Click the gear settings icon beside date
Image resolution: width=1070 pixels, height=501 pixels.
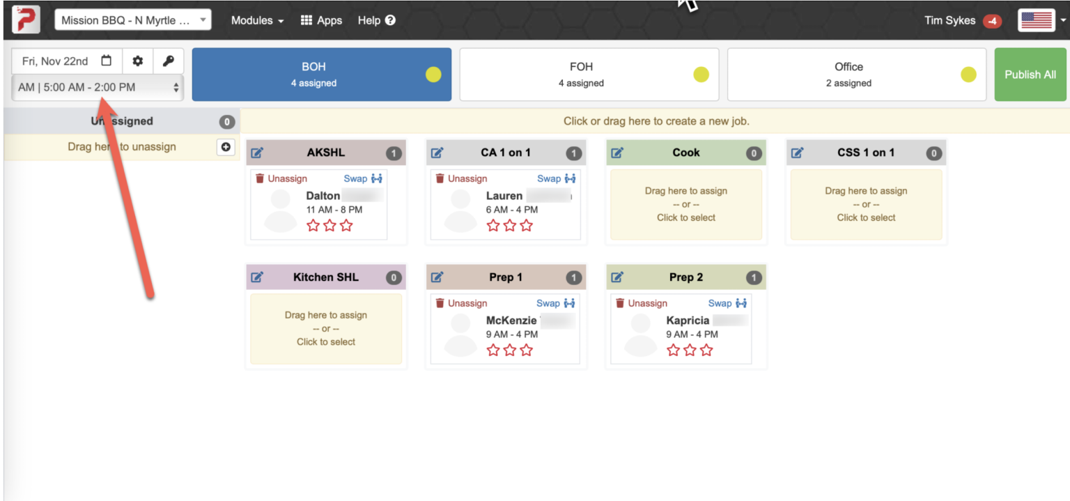138,61
